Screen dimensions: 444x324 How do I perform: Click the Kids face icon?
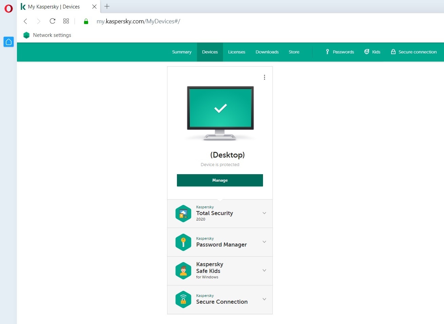[x=367, y=52]
